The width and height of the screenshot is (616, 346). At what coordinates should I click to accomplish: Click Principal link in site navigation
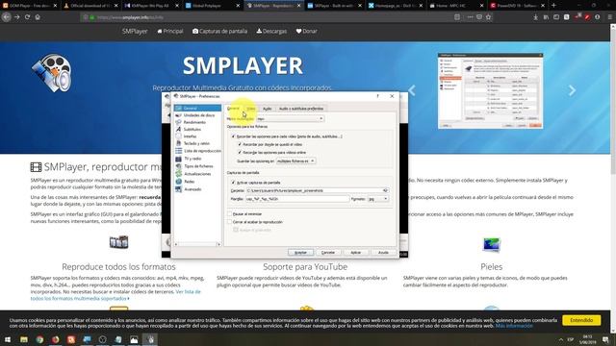coord(170,31)
